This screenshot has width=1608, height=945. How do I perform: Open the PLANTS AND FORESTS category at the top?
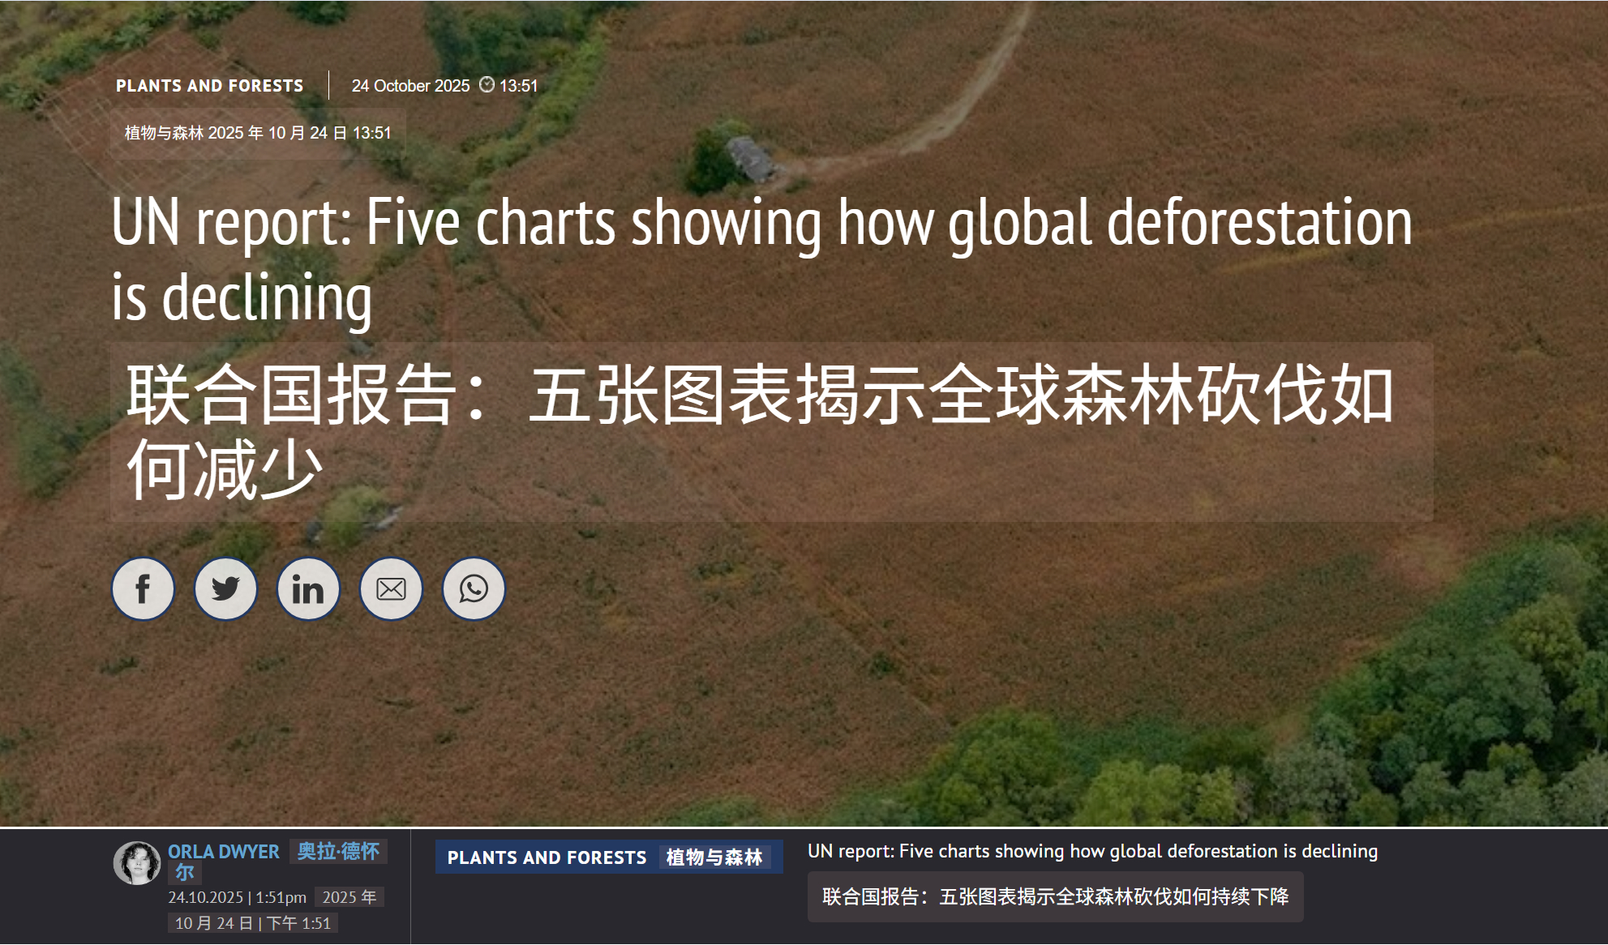click(210, 85)
